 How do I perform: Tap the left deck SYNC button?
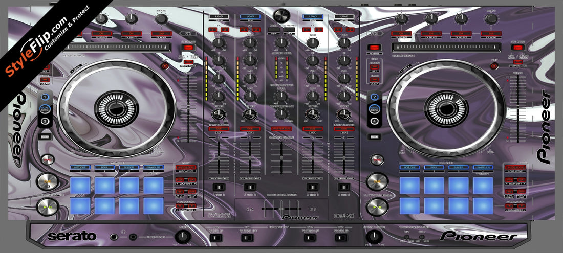tap(47, 159)
